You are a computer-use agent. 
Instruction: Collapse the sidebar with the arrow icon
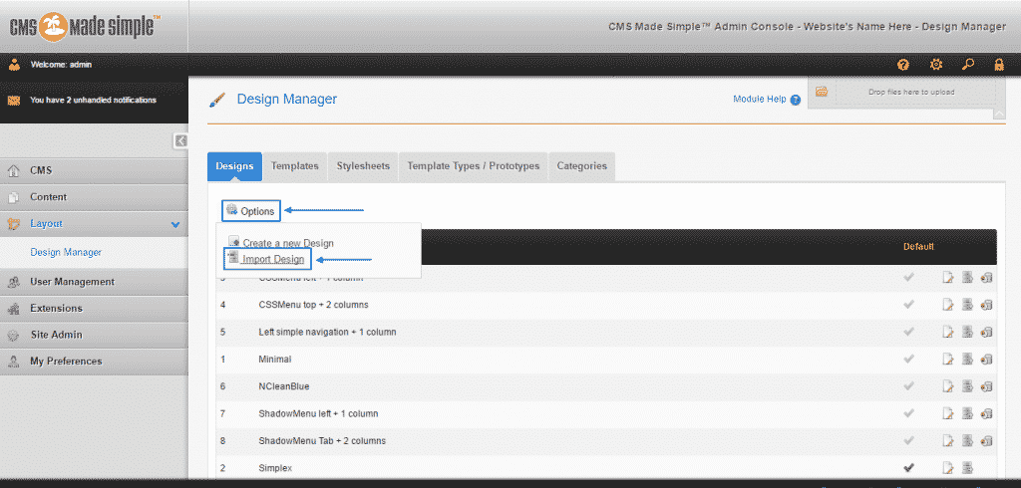point(181,140)
